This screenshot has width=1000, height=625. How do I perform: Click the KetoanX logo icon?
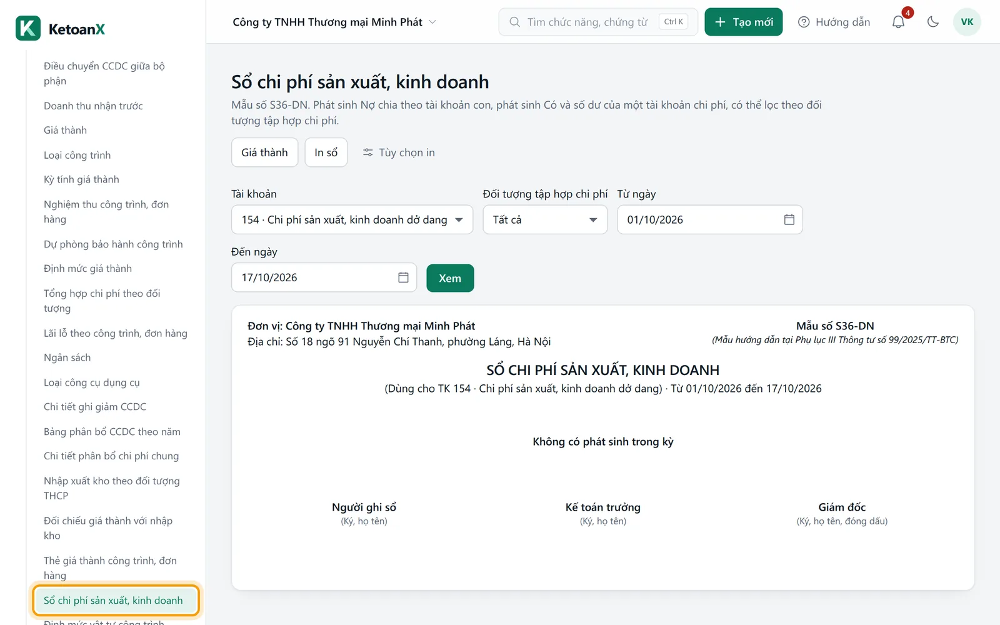28,28
